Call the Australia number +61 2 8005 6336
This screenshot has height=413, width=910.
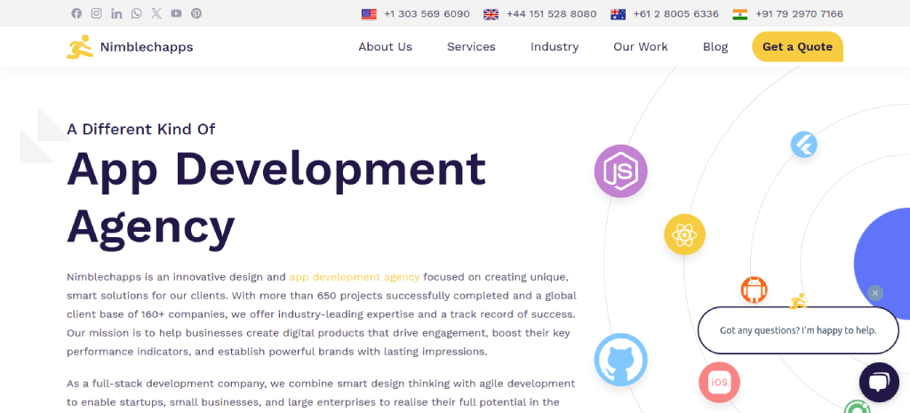675,14
